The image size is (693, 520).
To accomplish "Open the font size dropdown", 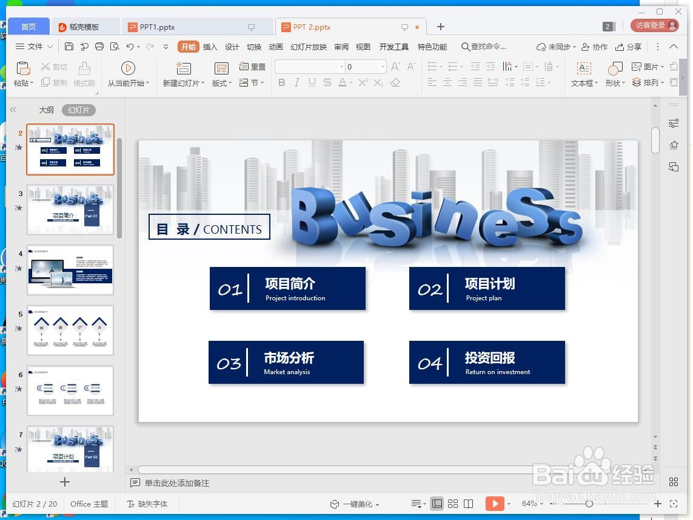I will pyautogui.click(x=383, y=67).
